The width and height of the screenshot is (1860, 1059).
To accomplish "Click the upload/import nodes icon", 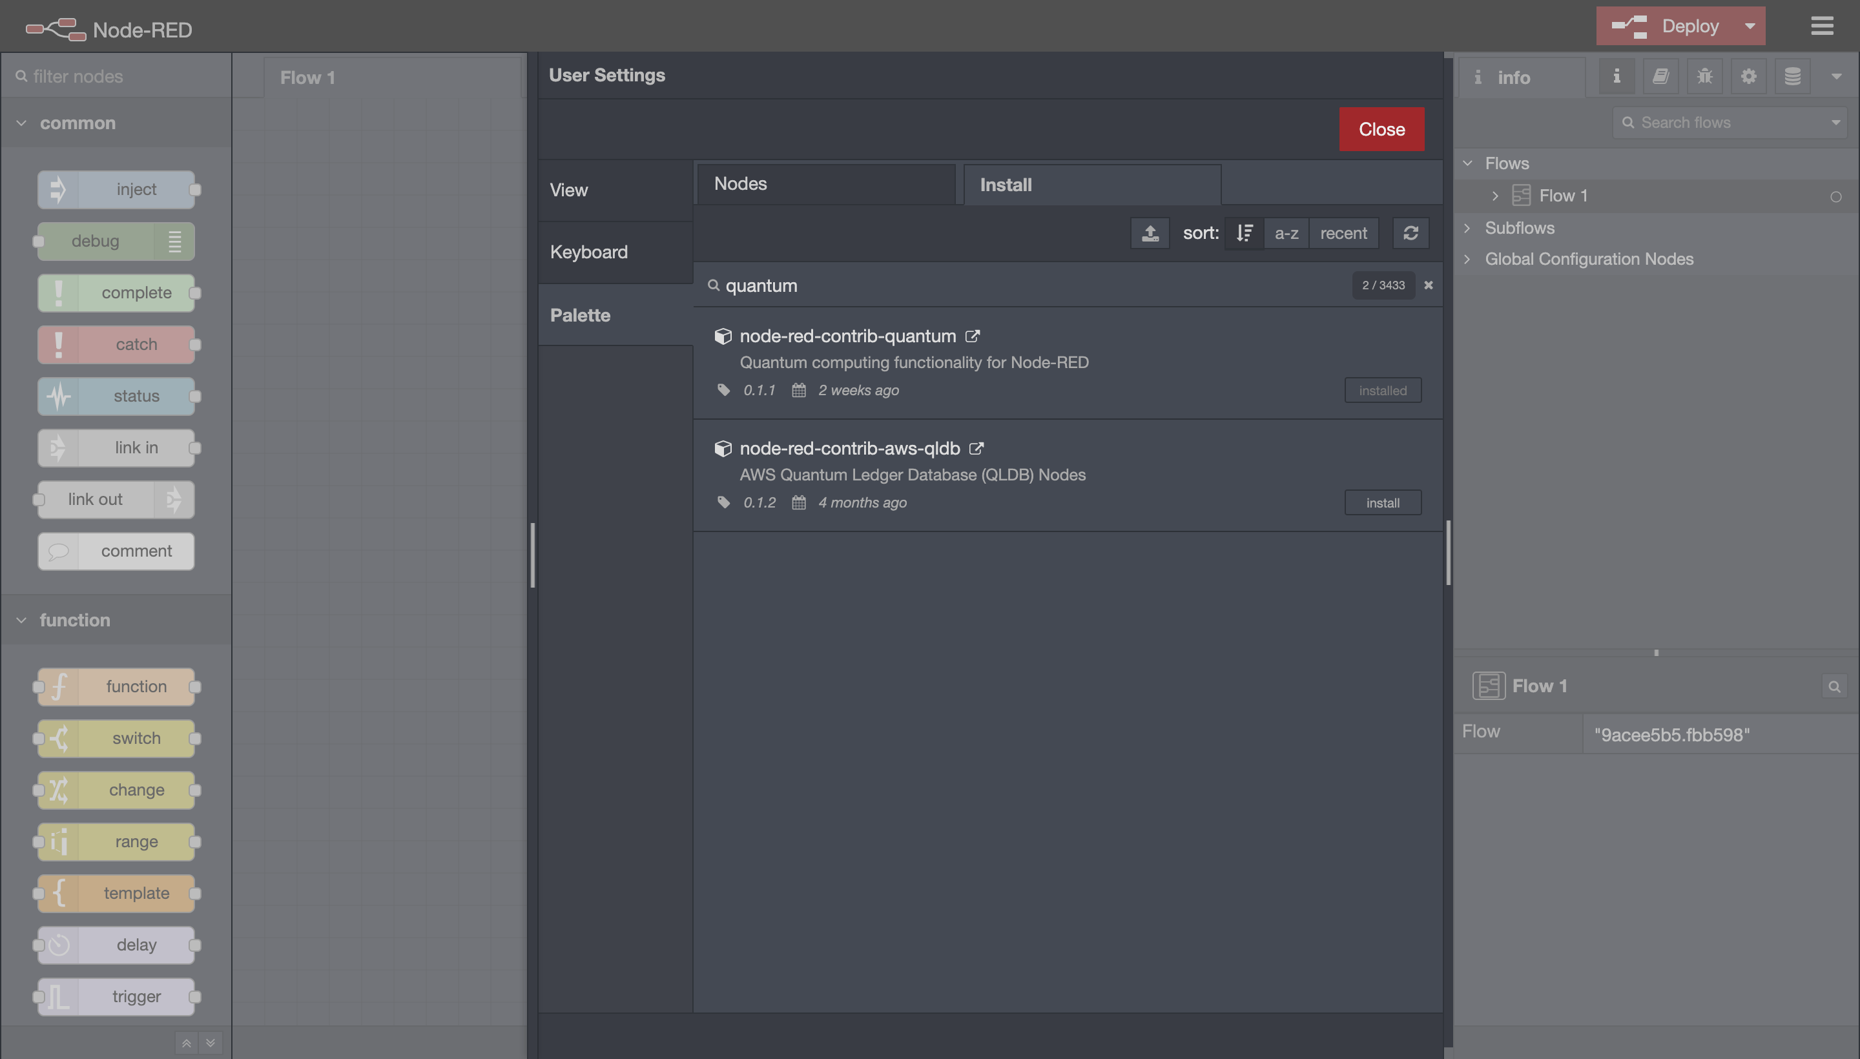I will click(x=1147, y=232).
